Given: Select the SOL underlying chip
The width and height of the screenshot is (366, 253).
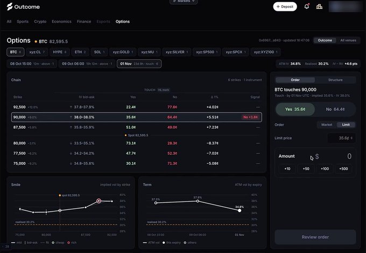Looking at the screenshot, I should tap(99, 52).
